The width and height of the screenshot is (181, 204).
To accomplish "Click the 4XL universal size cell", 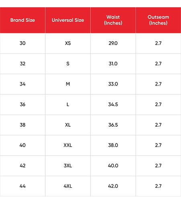I will point(68,186).
